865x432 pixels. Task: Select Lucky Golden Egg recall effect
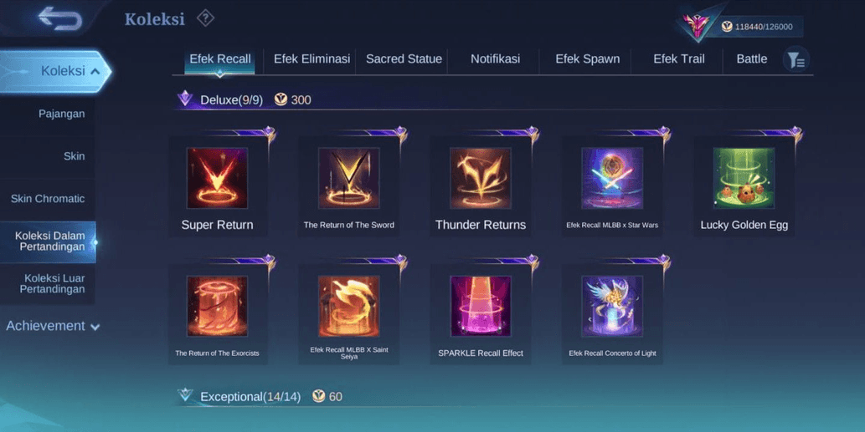[744, 178]
